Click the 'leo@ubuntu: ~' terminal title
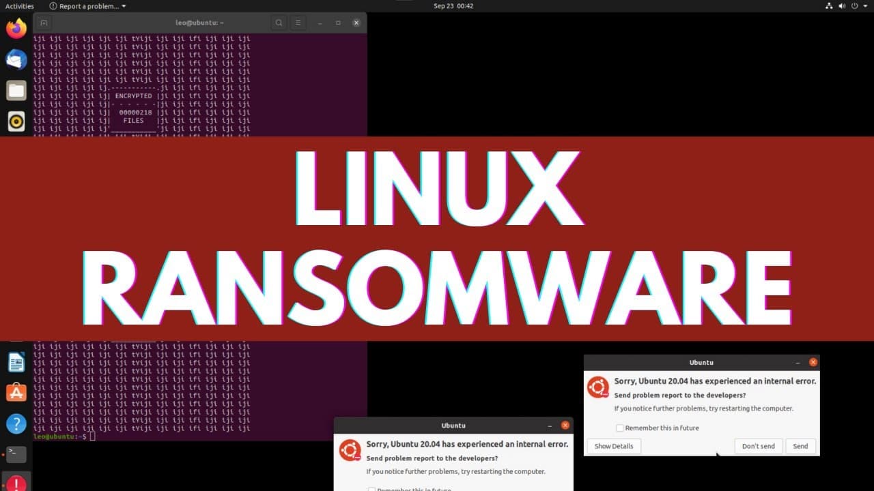This screenshot has height=491, width=874. pos(199,23)
